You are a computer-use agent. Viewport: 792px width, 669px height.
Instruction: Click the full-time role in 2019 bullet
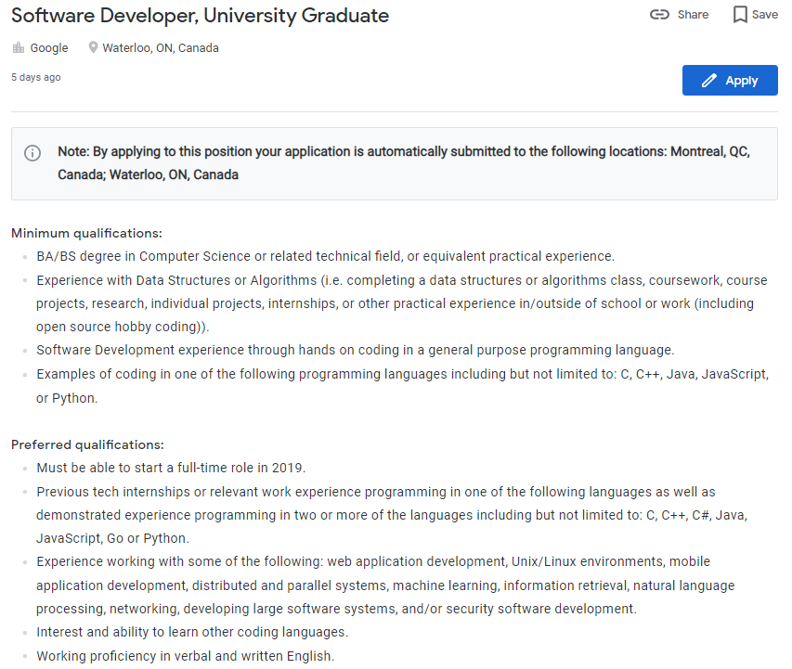coord(171,468)
